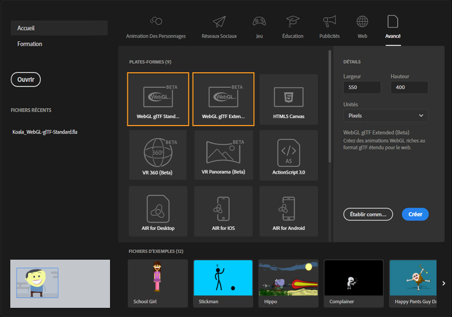Choose the ActionScript 3.0 platform
The image size is (452, 317).
[x=289, y=155]
